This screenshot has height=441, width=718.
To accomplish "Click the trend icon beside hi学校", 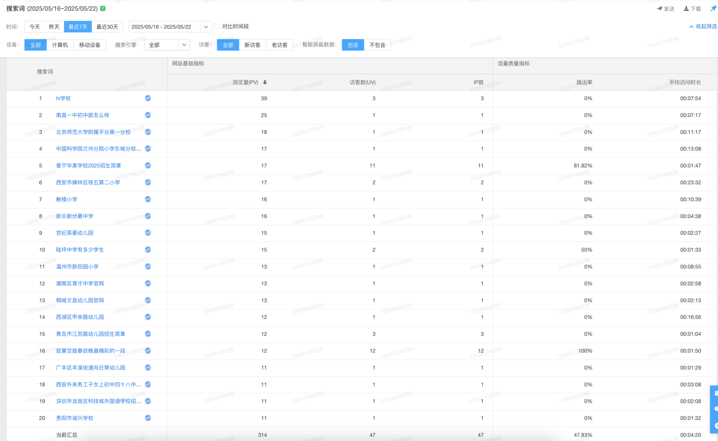I will 148,98.
